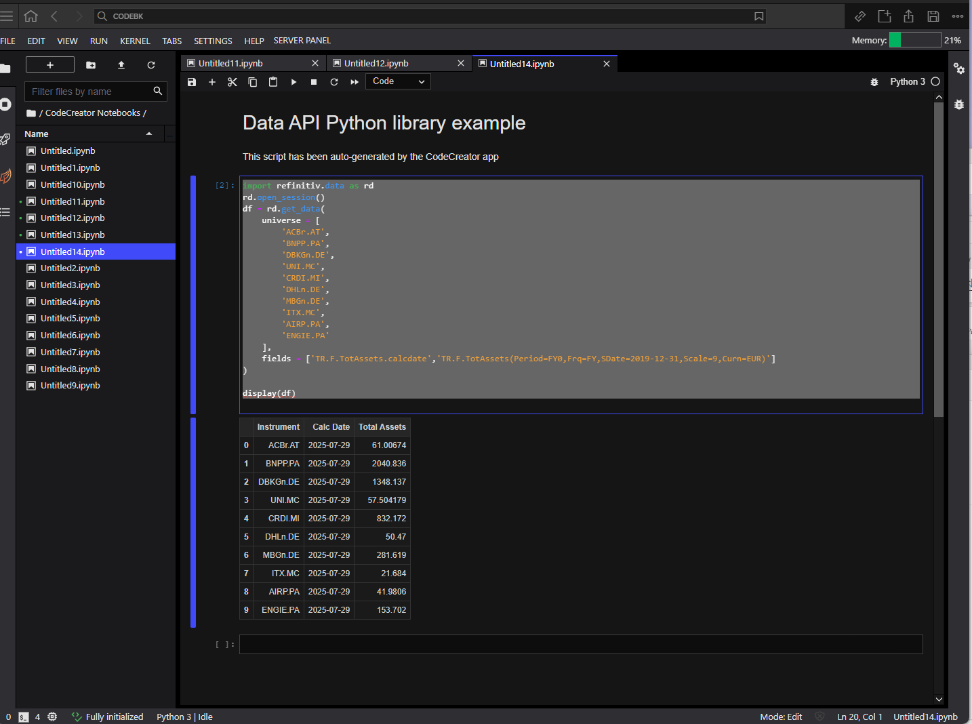Click the empty code cell below the output
Image resolution: width=972 pixels, height=724 pixels.
[581, 644]
